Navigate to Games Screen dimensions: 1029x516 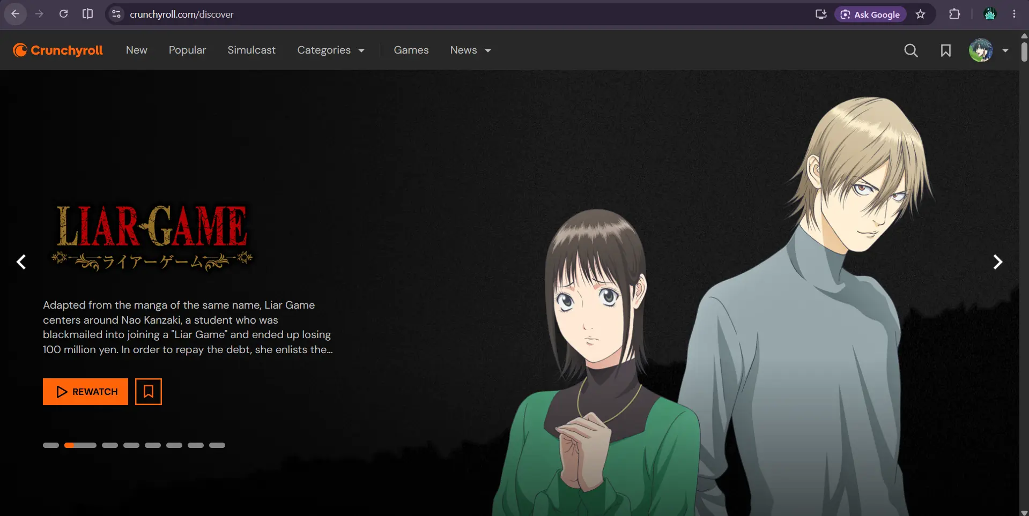(411, 50)
